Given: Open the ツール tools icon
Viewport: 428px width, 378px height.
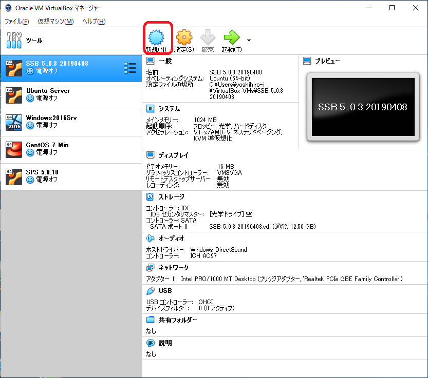Looking at the screenshot, I should 14,41.
